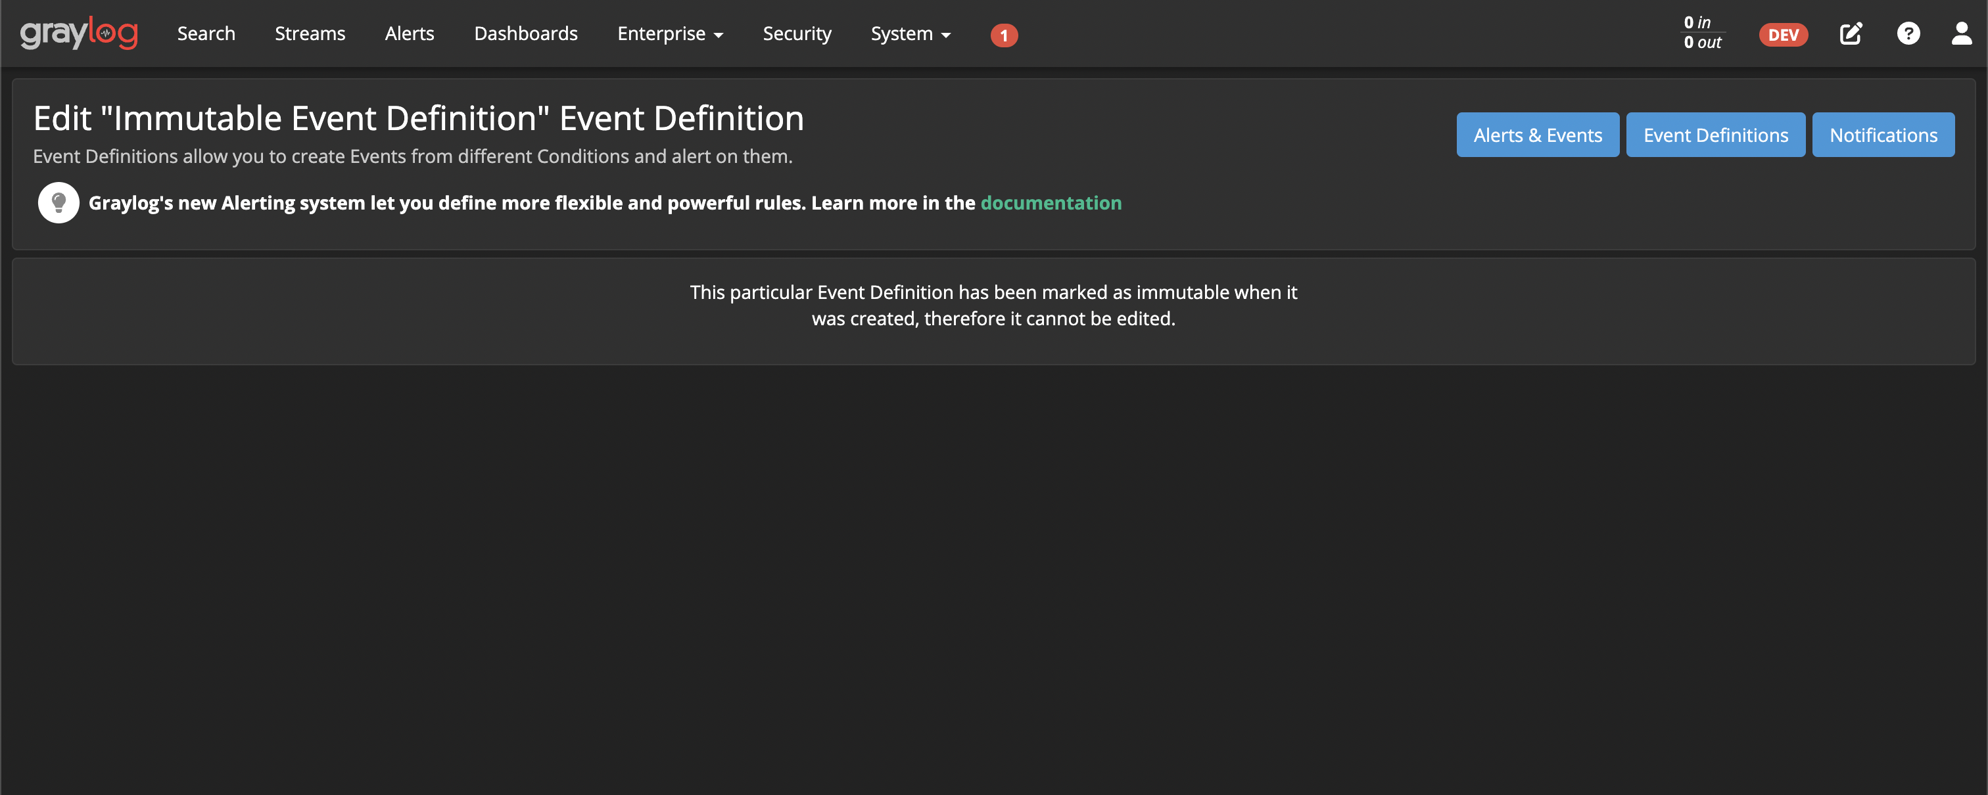The image size is (1988, 795).
Task: Open the Event Definitions page
Action: (x=1715, y=134)
